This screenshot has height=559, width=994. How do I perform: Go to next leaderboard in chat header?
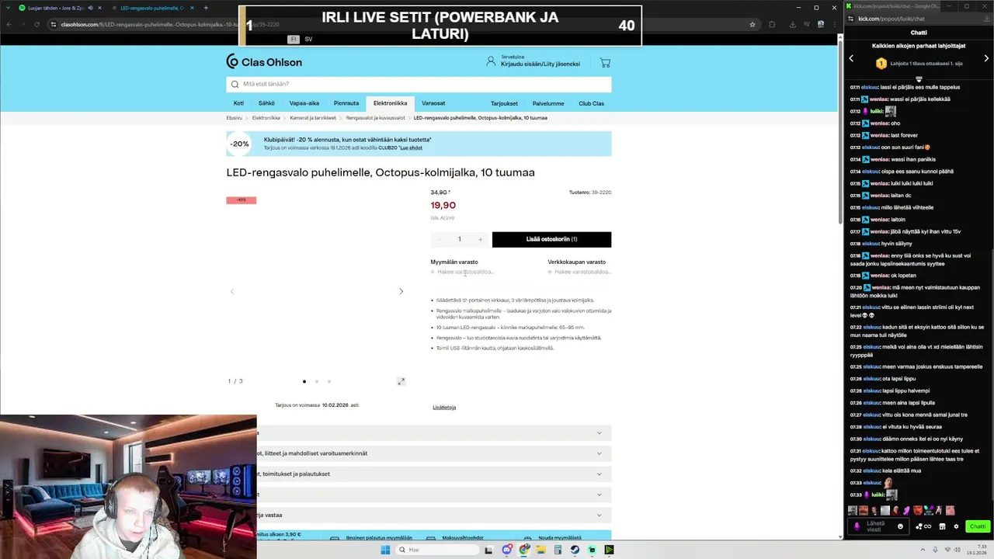coord(986,58)
